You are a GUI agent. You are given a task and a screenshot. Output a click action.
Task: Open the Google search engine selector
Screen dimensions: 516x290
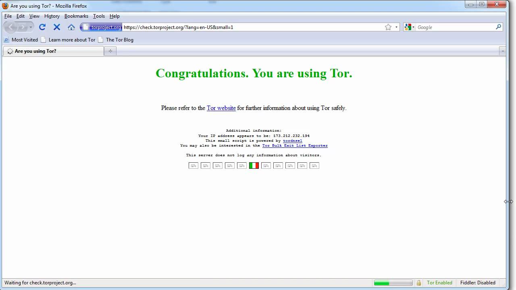(x=410, y=27)
